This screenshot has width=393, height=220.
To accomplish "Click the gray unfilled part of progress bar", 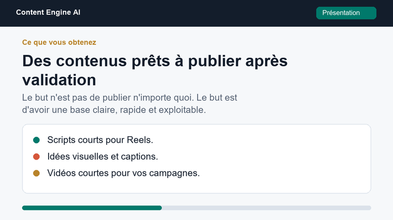I will pos(266,208).
